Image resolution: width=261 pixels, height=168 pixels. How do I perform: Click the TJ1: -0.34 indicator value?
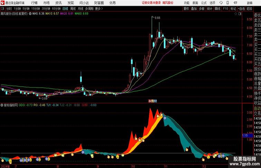coord(52,105)
